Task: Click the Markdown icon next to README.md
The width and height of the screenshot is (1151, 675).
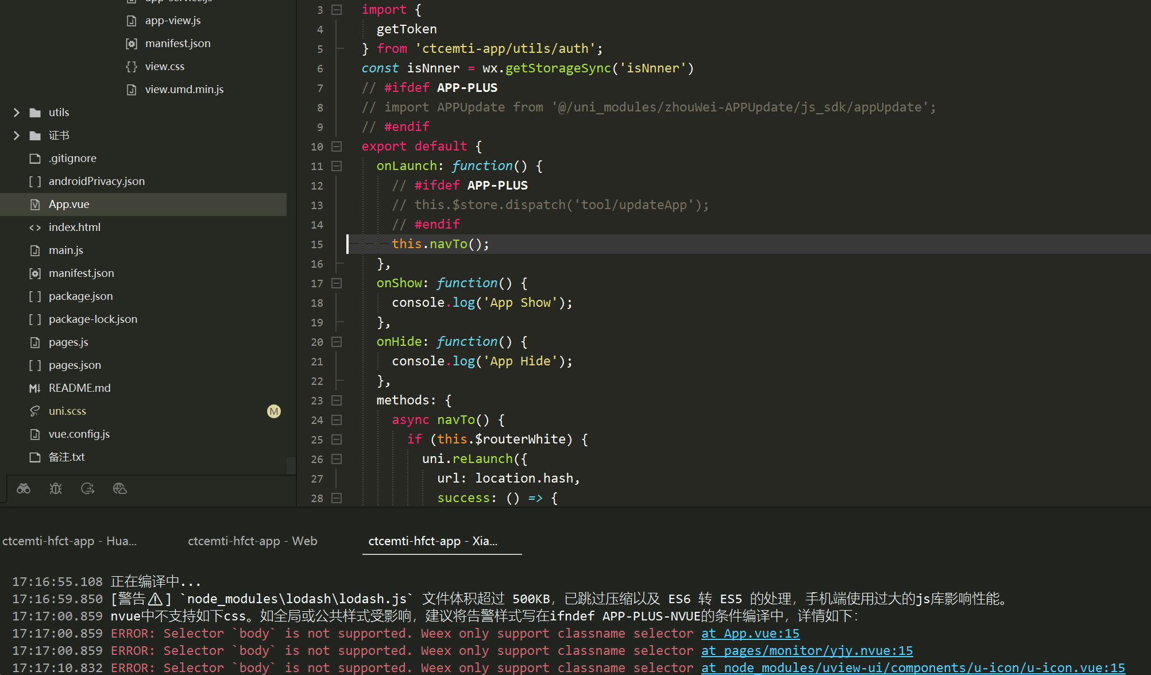Action: pyautogui.click(x=34, y=388)
